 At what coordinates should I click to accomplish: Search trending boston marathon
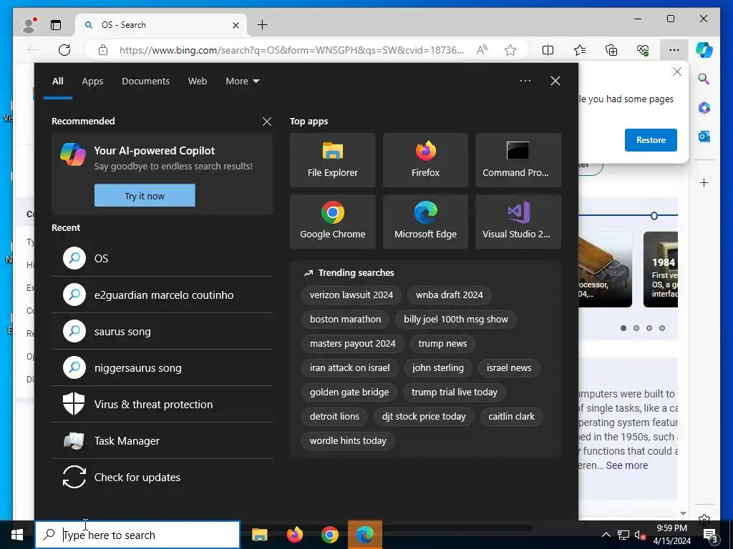pos(345,320)
